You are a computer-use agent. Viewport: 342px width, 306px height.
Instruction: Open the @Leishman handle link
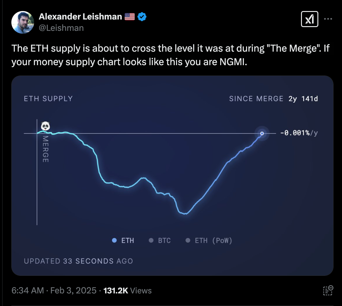(x=61, y=28)
